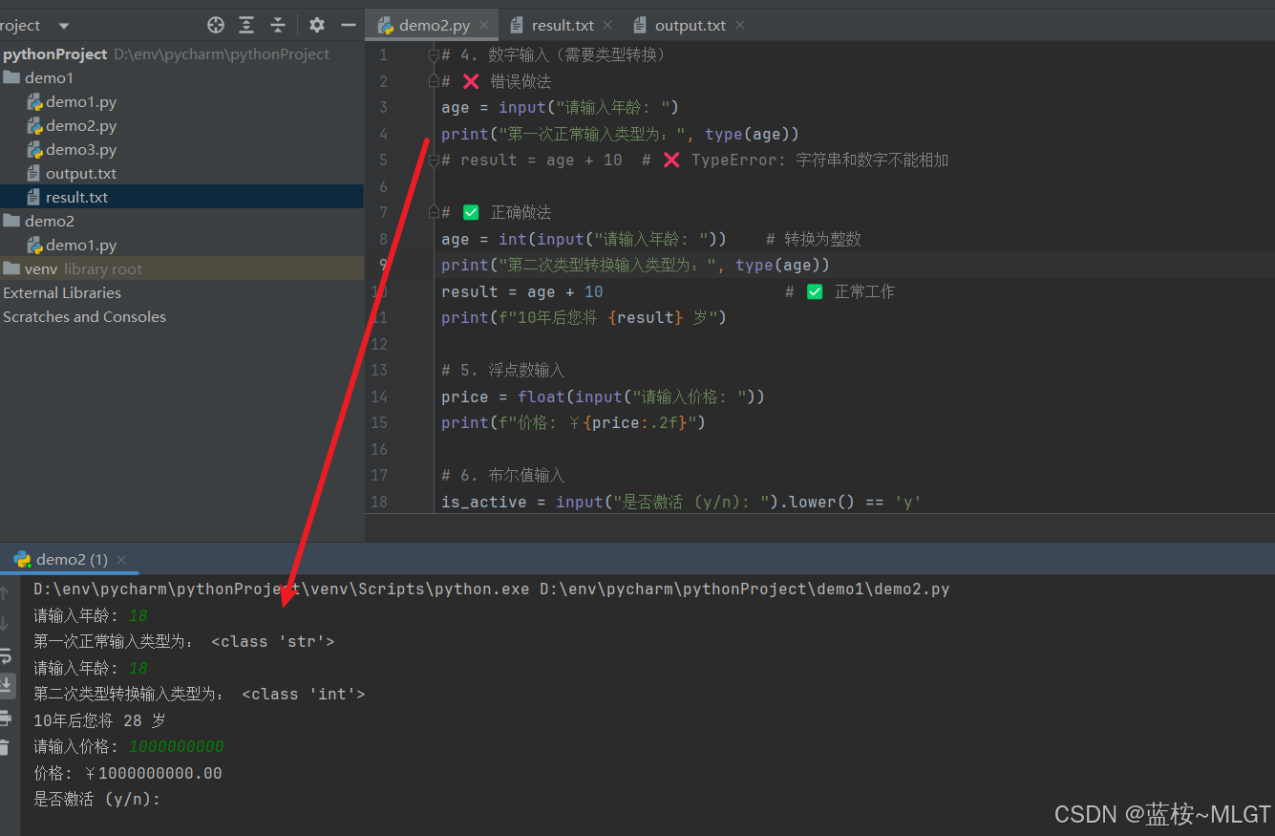Click the locate opened file target icon
Image resolution: width=1275 pixels, height=836 pixels.
point(216,26)
